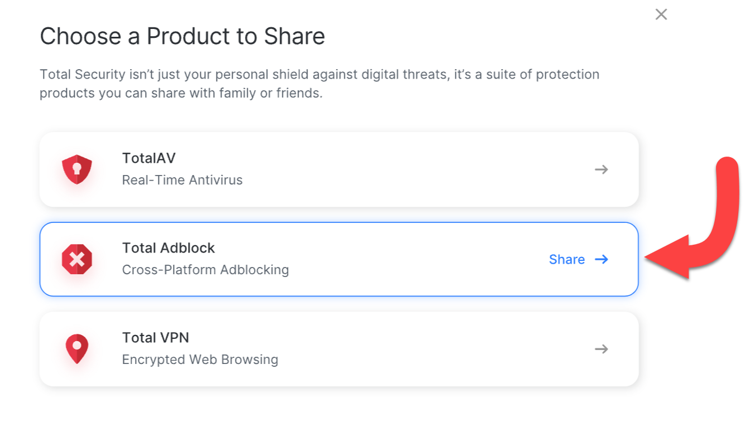Click the arrow on the Total VPN row
The image size is (750, 442).
pyautogui.click(x=601, y=349)
